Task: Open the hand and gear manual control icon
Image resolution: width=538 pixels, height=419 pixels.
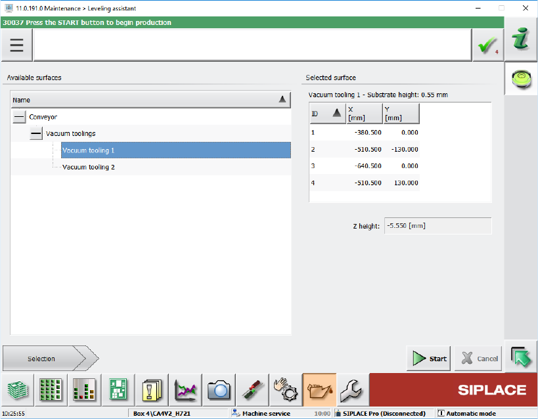Action: 286,390
